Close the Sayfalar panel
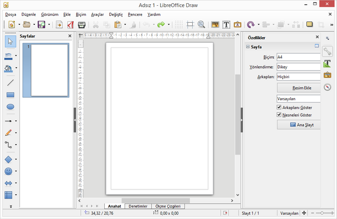 coord(70,36)
